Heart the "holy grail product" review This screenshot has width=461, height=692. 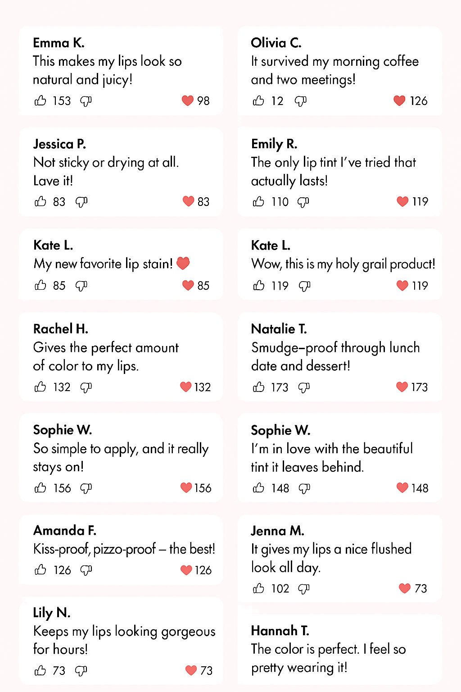[402, 286]
